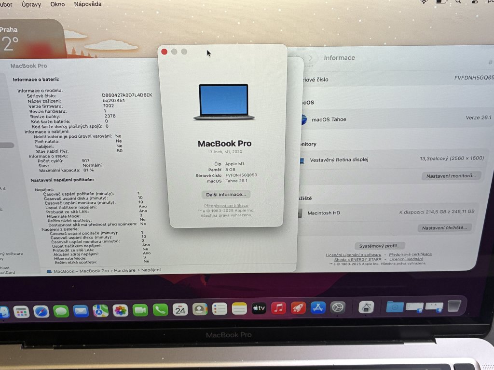494x370 pixels.
Task: Click the Macintosh HD disk icon
Action: (300, 213)
